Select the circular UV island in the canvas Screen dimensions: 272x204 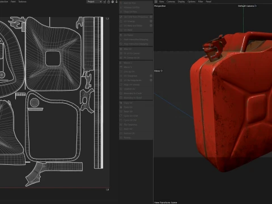pos(35,103)
